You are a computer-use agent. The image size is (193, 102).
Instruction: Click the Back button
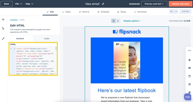[x=6, y=4]
